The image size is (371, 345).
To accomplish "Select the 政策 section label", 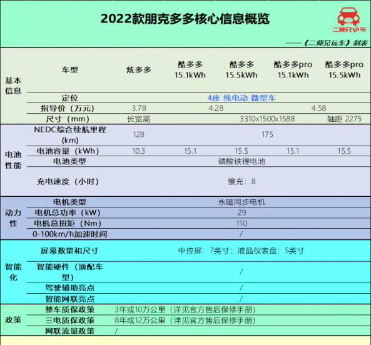I will (x=13, y=320).
